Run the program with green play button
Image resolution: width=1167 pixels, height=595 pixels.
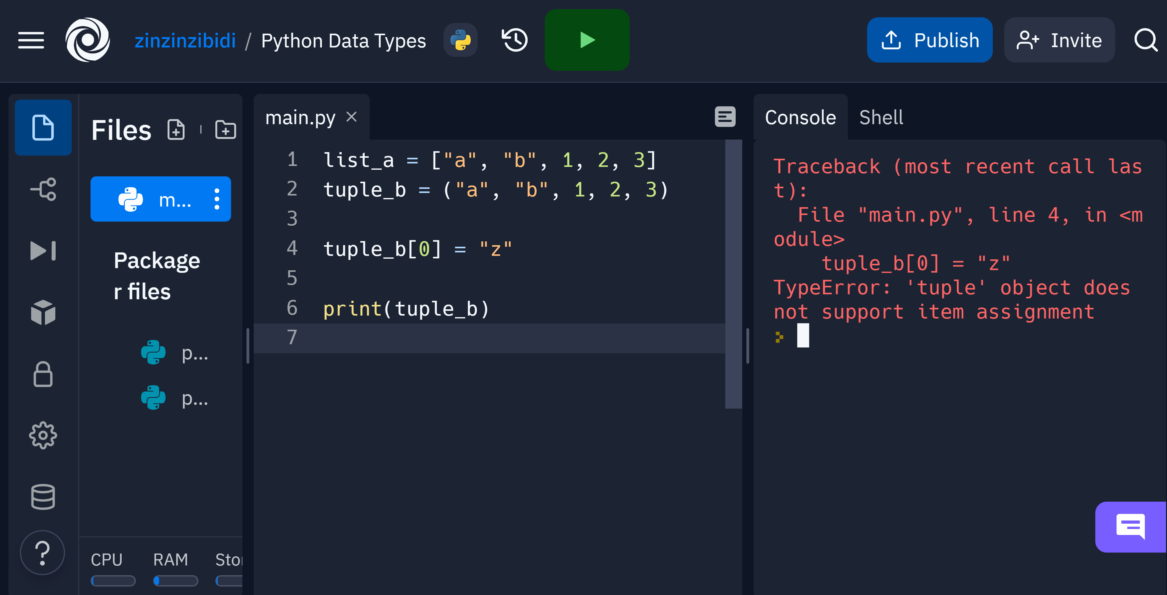click(587, 40)
